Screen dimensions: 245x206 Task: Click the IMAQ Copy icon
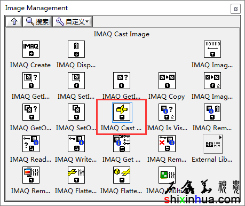(167, 81)
